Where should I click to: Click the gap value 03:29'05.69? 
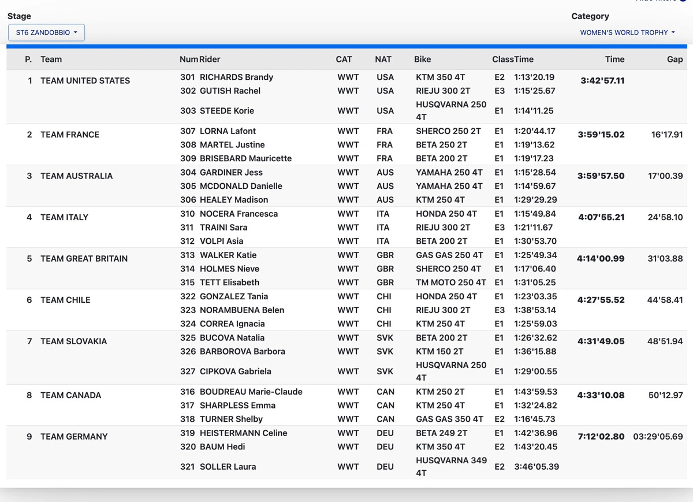coord(658,437)
